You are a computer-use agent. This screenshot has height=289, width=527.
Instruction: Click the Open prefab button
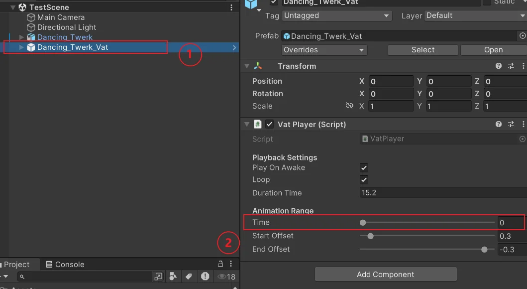pyautogui.click(x=493, y=50)
